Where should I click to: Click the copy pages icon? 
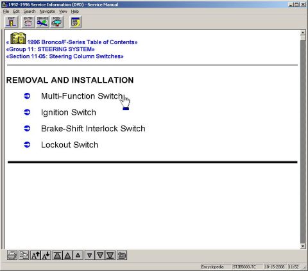[x=24, y=255]
